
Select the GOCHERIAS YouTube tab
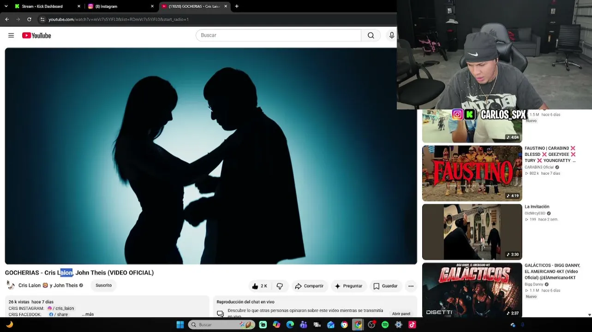tap(194, 6)
